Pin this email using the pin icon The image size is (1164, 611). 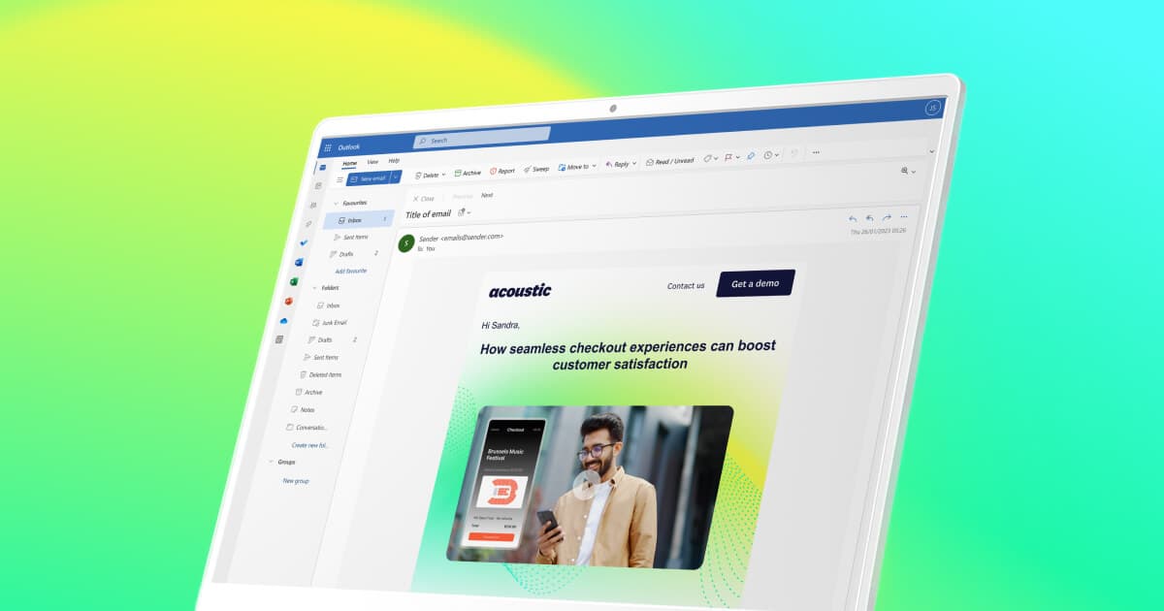751,156
